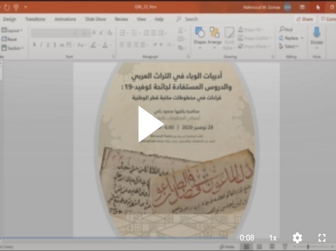Click Replace in the Editing group
Screen dimensions: 336x251
tap(291, 38)
